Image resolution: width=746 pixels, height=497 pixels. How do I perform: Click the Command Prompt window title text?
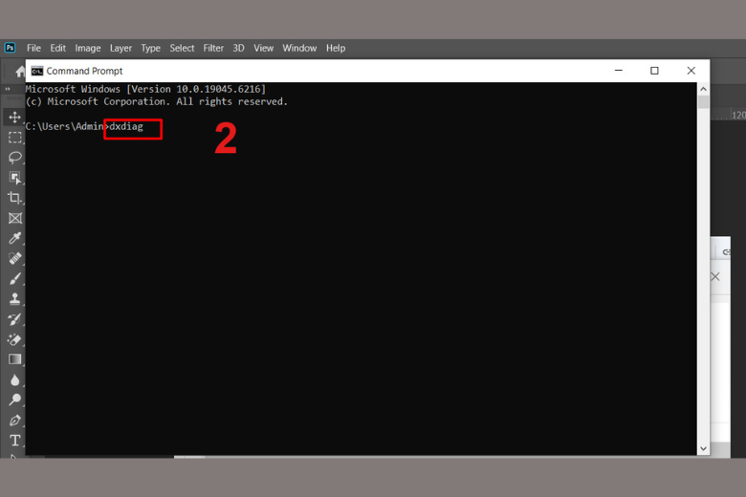tap(85, 71)
